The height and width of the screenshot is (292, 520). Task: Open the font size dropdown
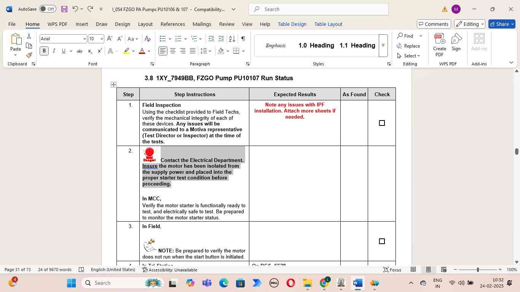tap(101, 39)
